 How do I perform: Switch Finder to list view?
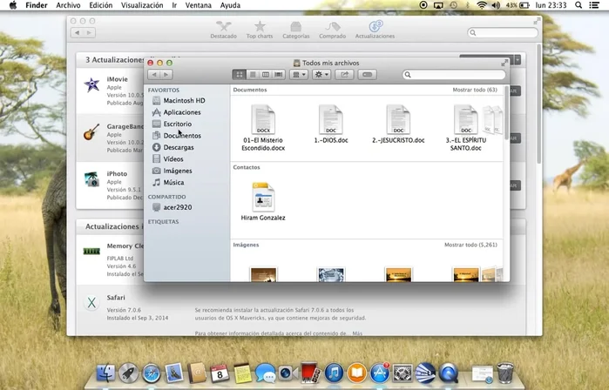pyautogui.click(x=253, y=75)
